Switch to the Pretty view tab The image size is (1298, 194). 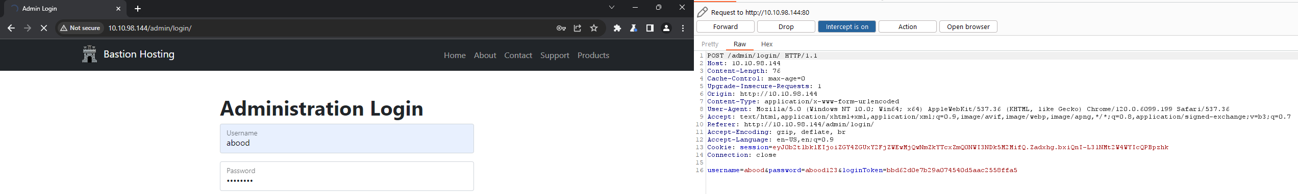click(x=710, y=44)
